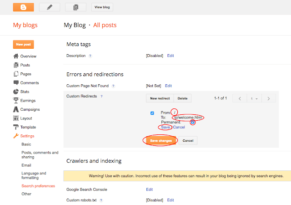Click the Stats bar chart icon
Image resolution: width=291 pixels, height=205 pixels.
16,92
